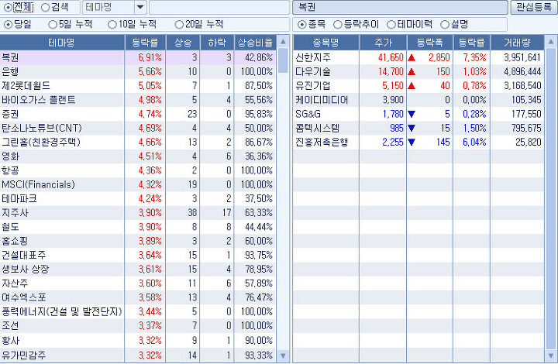Viewport: 558px width, 364px height.
Task: Select the 지주사 theme row
Action: (138, 213)
